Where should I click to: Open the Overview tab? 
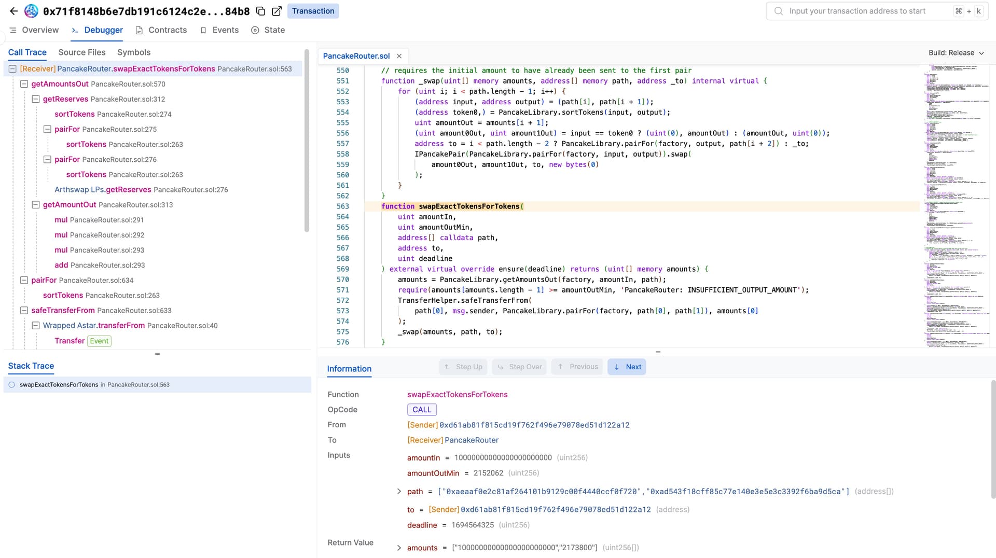[34, 30]
